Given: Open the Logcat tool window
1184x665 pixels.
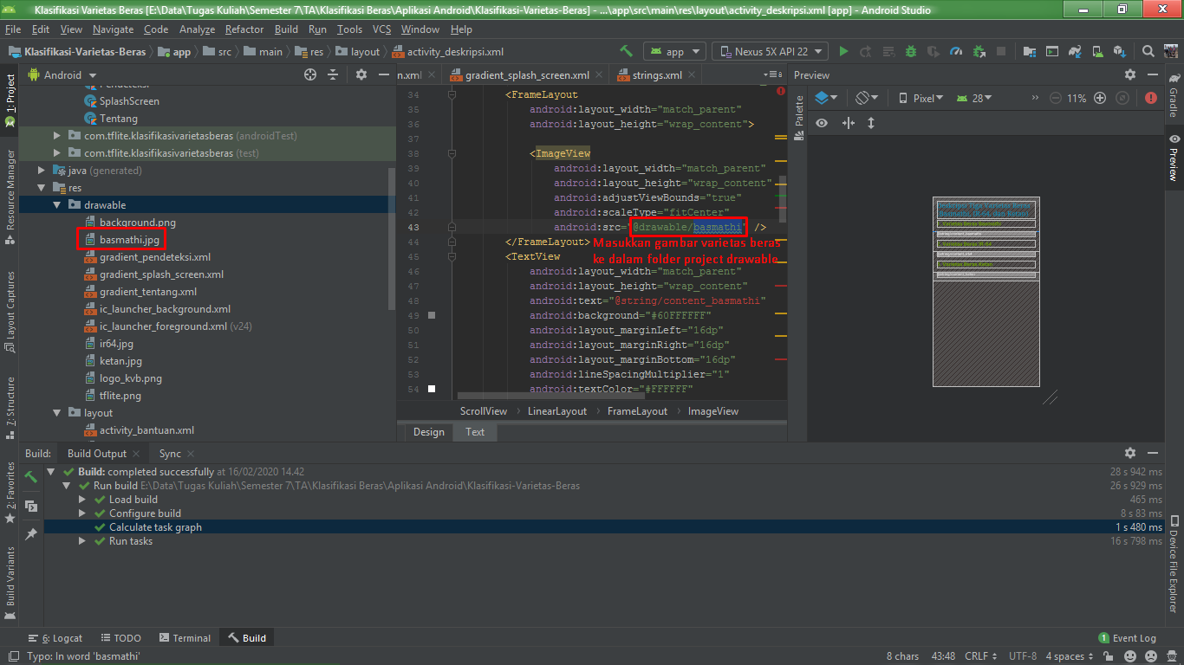Looking at the screenshot, I should point(55,638).
